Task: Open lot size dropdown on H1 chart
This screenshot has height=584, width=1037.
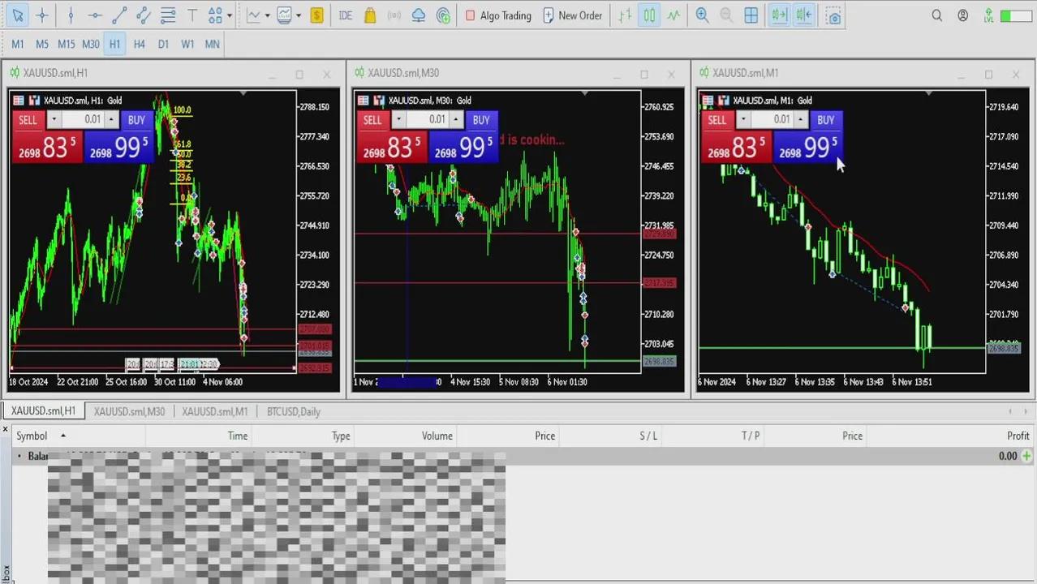Action: (54, 120)
